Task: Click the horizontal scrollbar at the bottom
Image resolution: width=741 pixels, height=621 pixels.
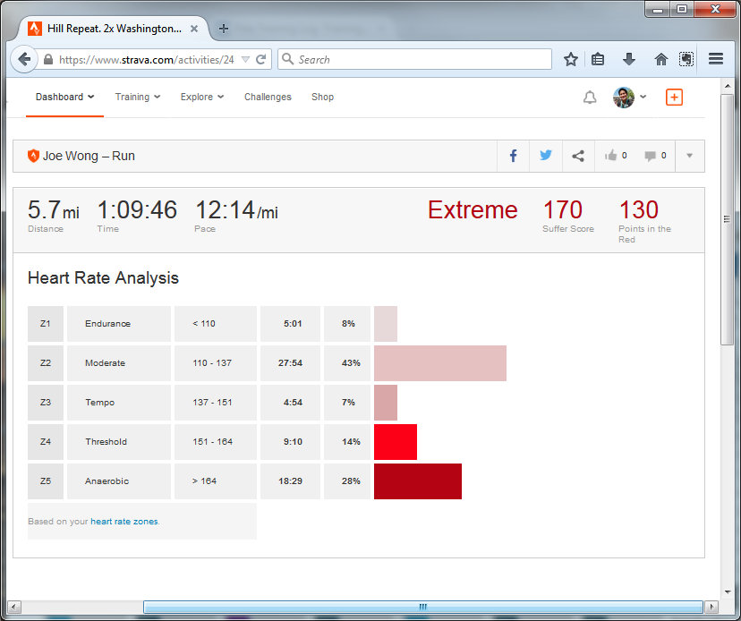Action: (x=422, y=607)
